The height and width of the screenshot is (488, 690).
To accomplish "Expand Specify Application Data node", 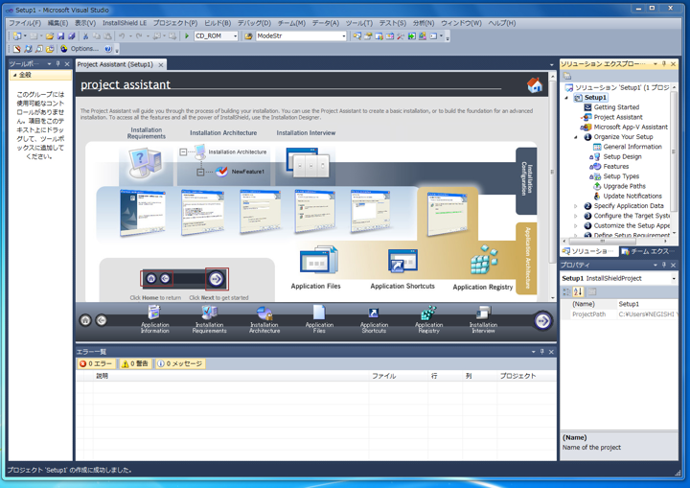I will pos(576,206).
